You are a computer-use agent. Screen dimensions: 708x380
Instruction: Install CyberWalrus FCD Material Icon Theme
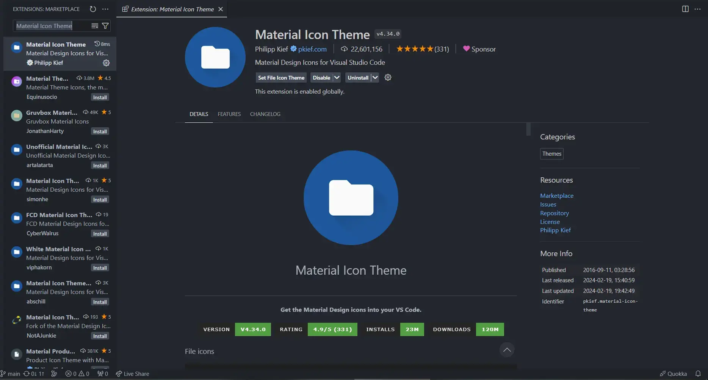pyautogui.click(x=100, y=234)
